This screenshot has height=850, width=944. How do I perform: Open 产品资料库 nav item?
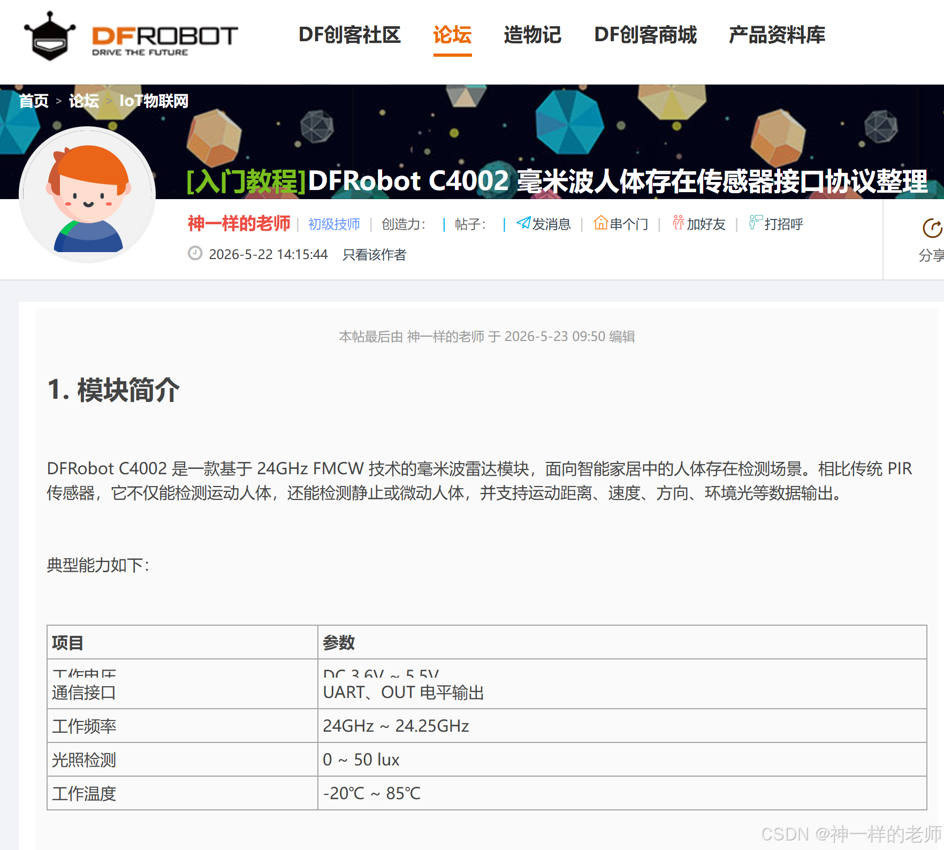(x=777, y=35)
